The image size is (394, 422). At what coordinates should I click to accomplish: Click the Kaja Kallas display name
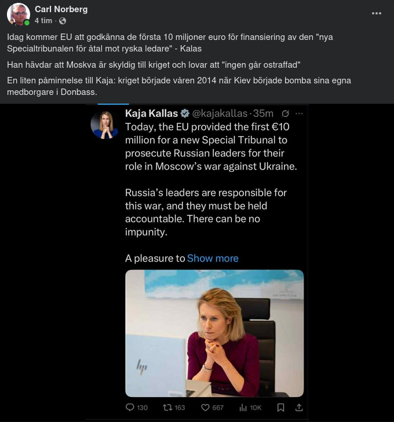pos(151,113)
